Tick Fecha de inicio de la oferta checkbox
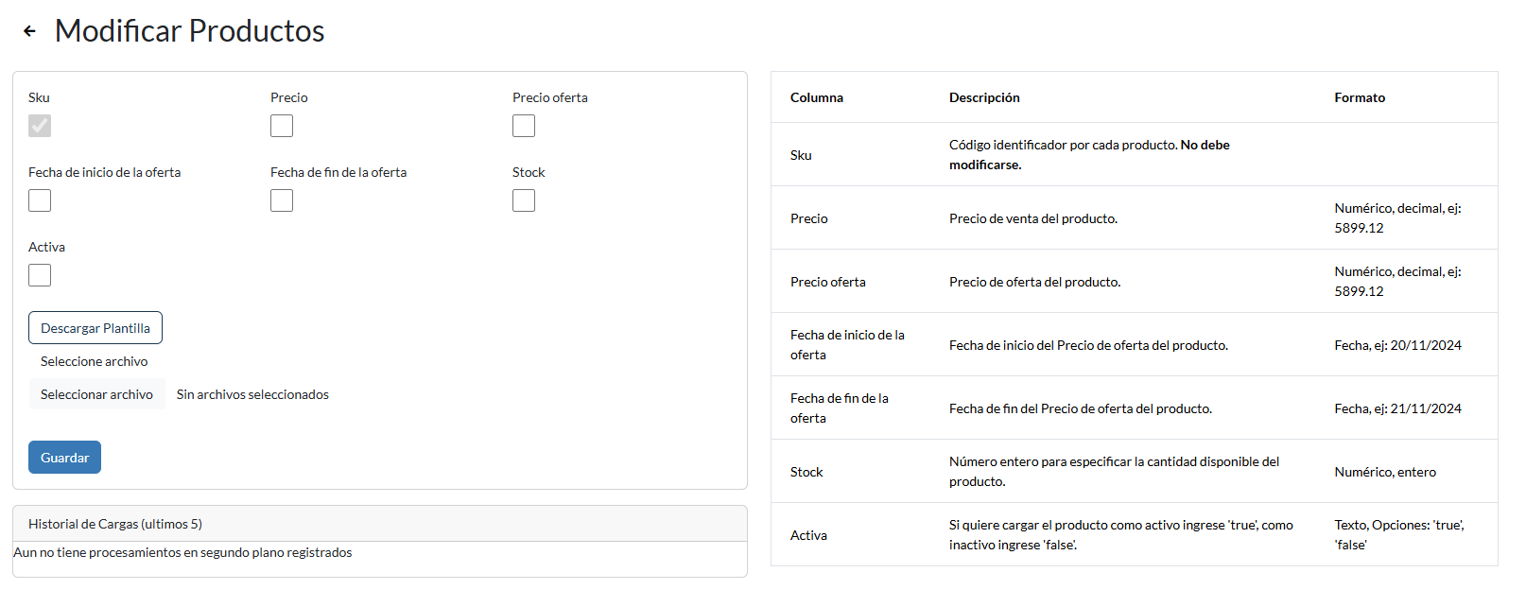This screenshot has height=590, width=1526. [40, 200]
